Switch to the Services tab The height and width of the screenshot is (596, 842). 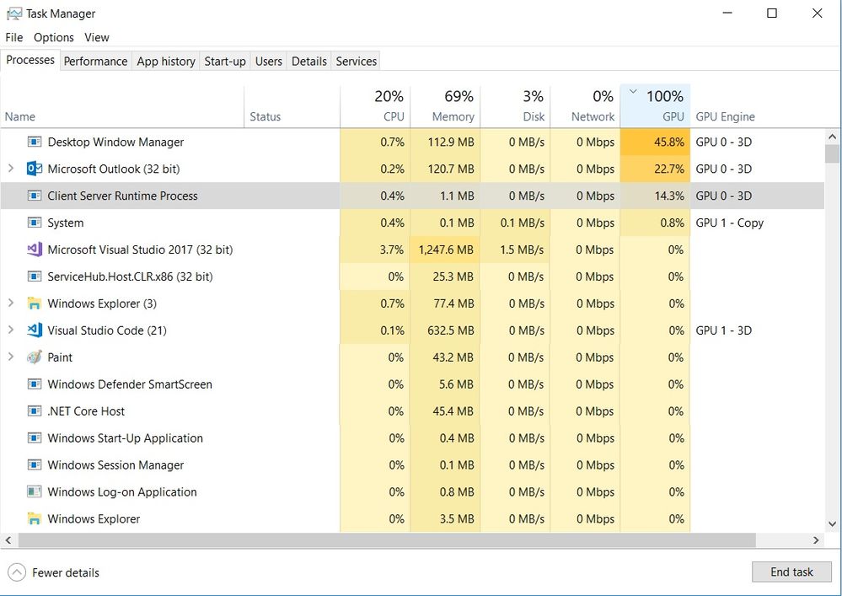(356, 62)
